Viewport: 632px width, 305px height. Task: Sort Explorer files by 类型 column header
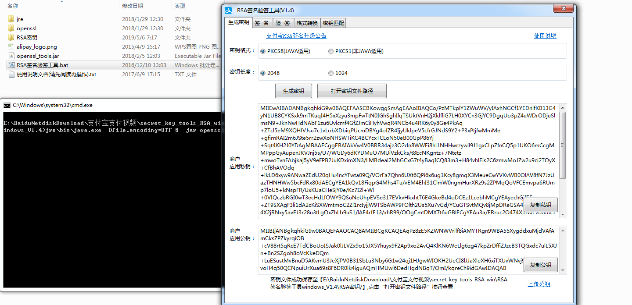point(180,6)
